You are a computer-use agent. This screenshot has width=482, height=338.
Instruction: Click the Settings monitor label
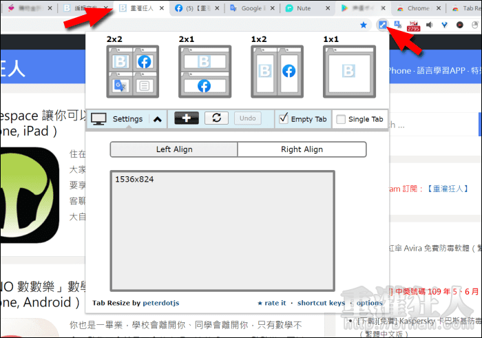[x=117, y=119]
